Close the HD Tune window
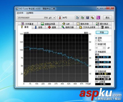The height and width of the screenshot is (102, 123). click(x=110, y=8)
